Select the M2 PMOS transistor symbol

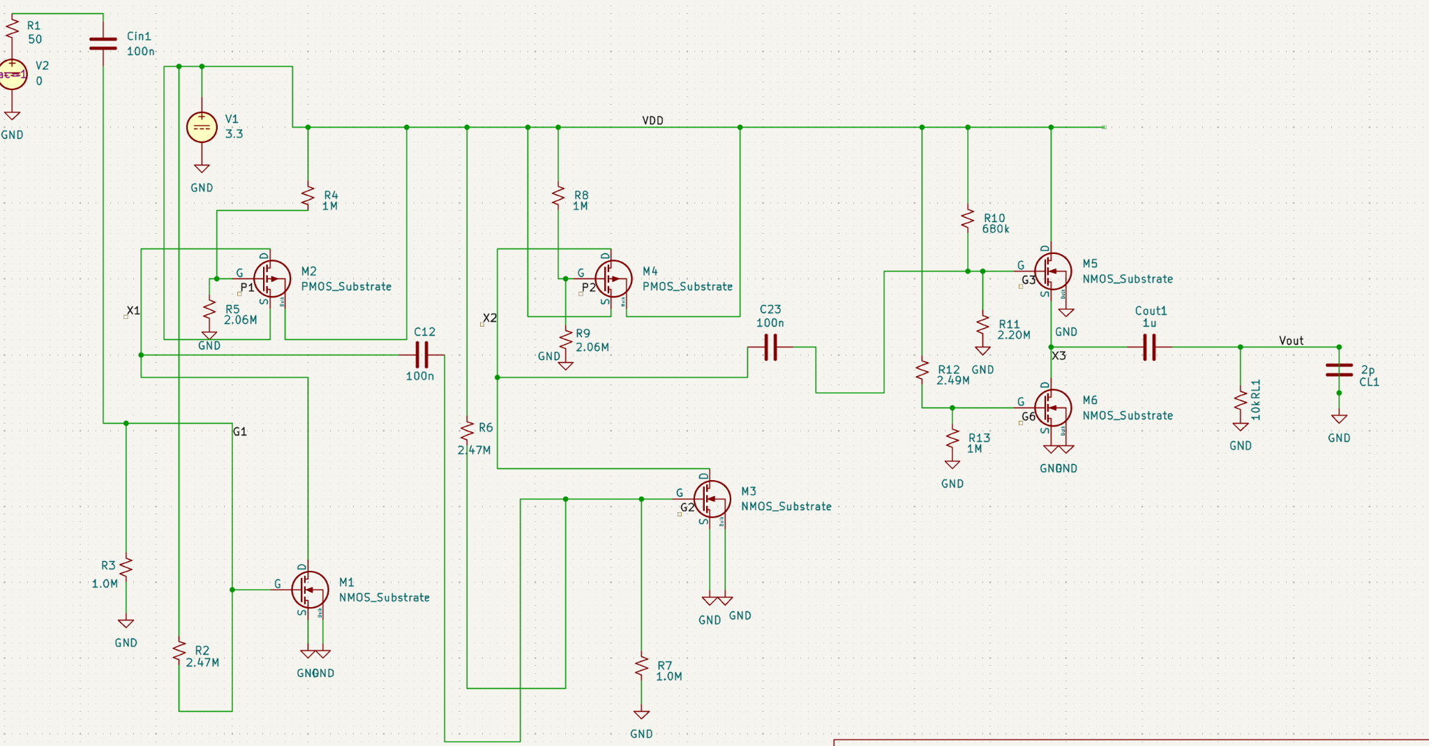271,279
